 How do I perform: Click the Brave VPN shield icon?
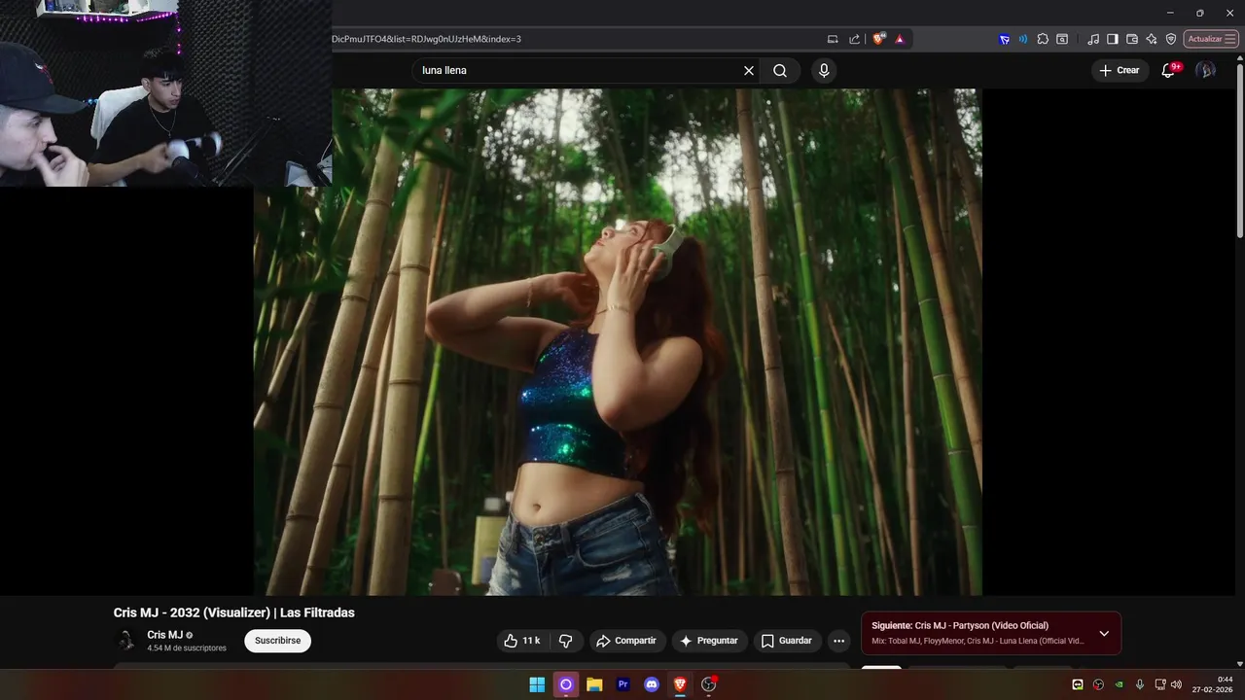[1171, 39]
